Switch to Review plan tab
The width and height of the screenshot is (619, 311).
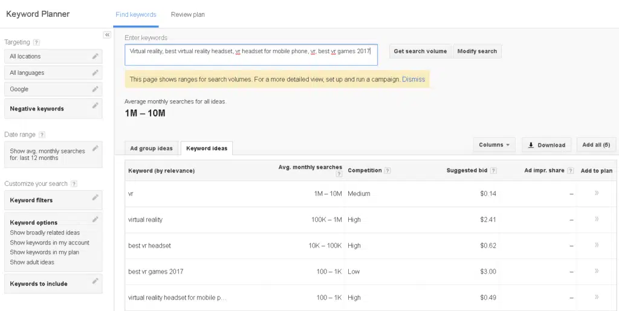click(x=187, y=14)
